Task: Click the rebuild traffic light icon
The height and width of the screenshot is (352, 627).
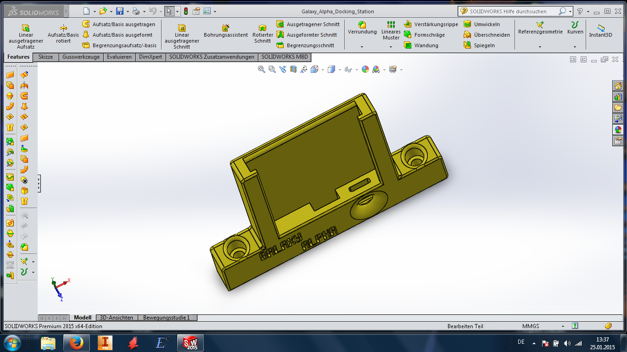Action: click(186, 11)
